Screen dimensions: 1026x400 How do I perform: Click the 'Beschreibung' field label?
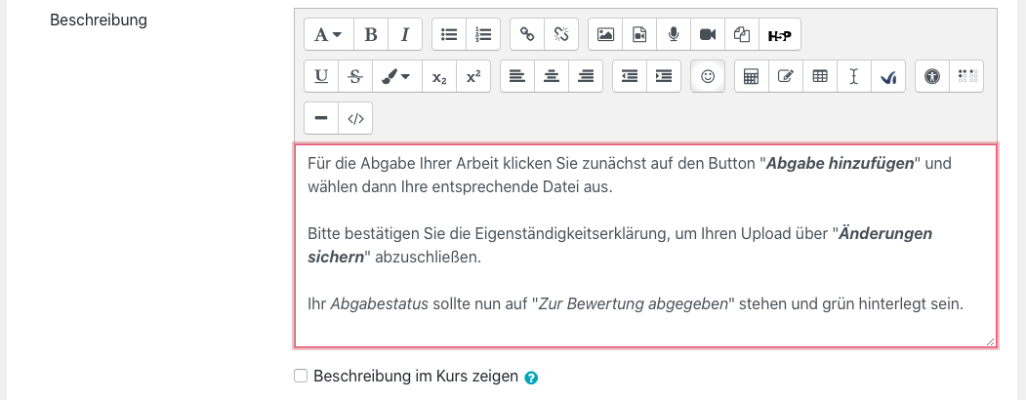(99, 20)
